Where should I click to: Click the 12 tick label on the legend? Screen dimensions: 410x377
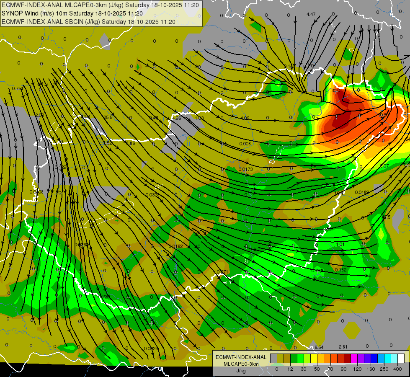pyautogui.click(x=290, y=369)
